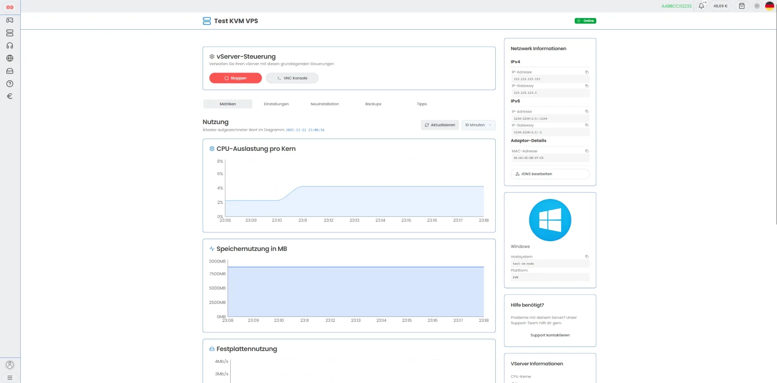Open the storage drive sidebar icon
The width and height of the screenshot is (777, 383).
click(x=10, y=71)
